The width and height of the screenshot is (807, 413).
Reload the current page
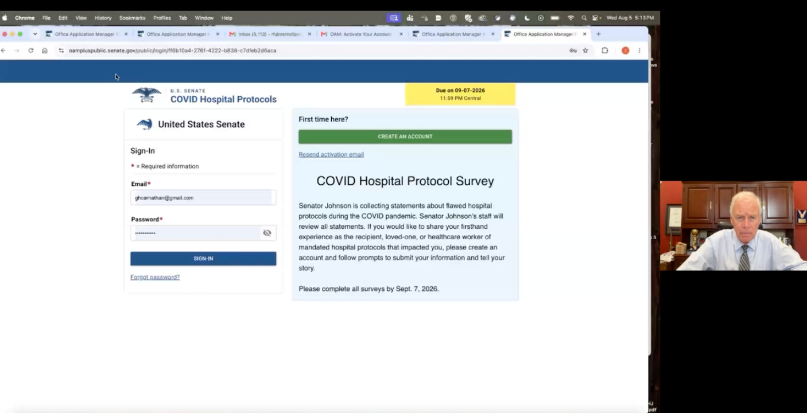(31, 50)
